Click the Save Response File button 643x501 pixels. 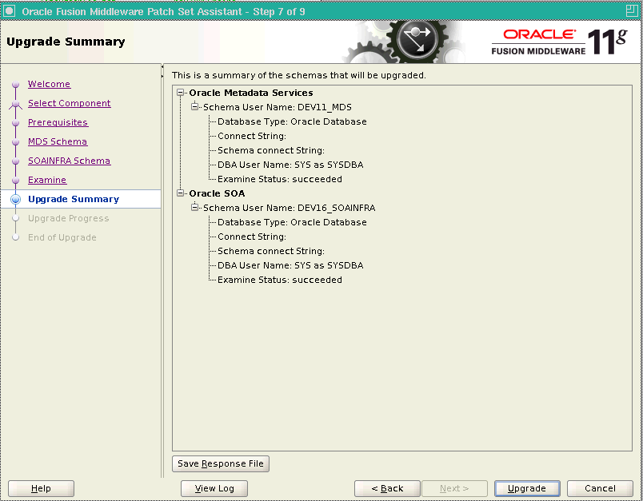(x=221, y=463)
